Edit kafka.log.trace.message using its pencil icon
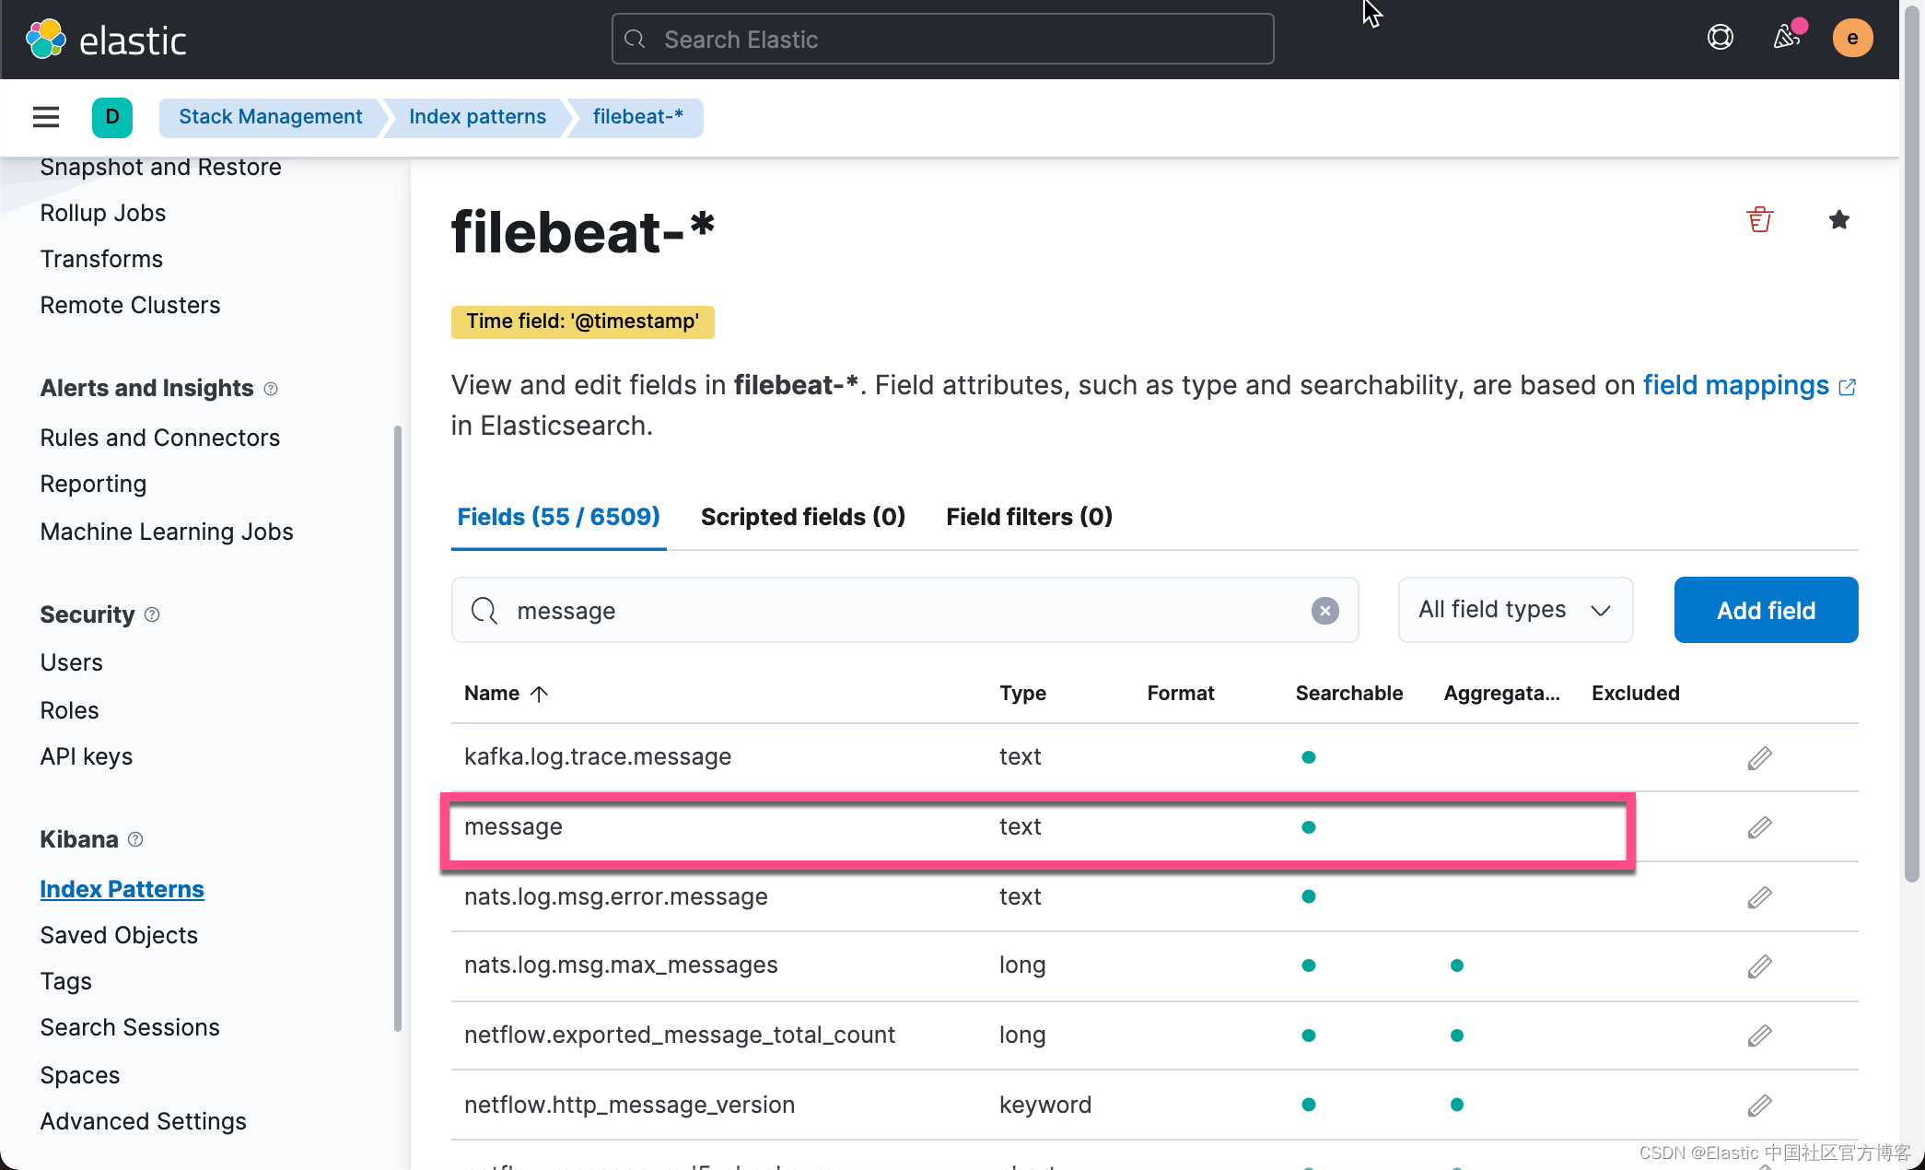Screen dimensions: 1925x1170 1758,757
